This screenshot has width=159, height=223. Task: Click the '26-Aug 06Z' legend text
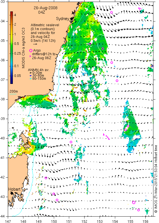coord(42,58)
